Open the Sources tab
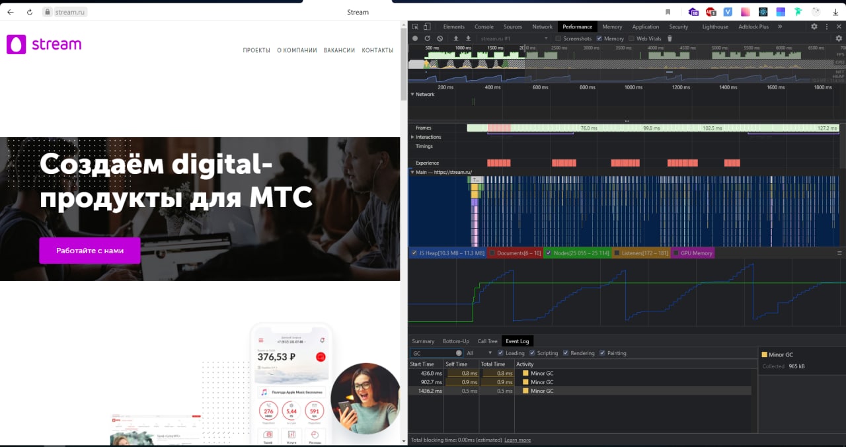846x447 pixels. 513,26
